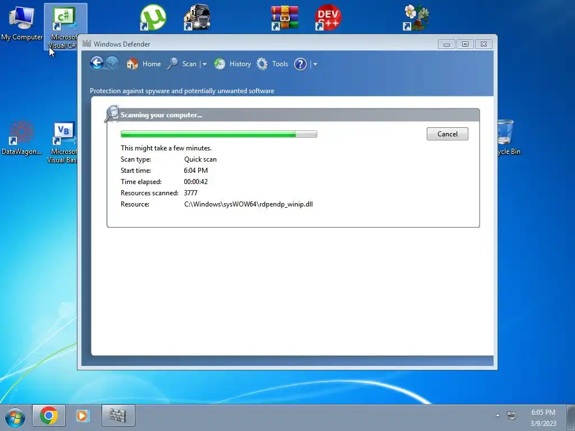Click the resource path rdpendp_winip.dll
This screenshot has width=575, height=431.
click(x=248, y=204)
